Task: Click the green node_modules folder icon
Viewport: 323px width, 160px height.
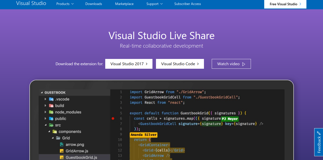Action: click(x=51, y=112)
